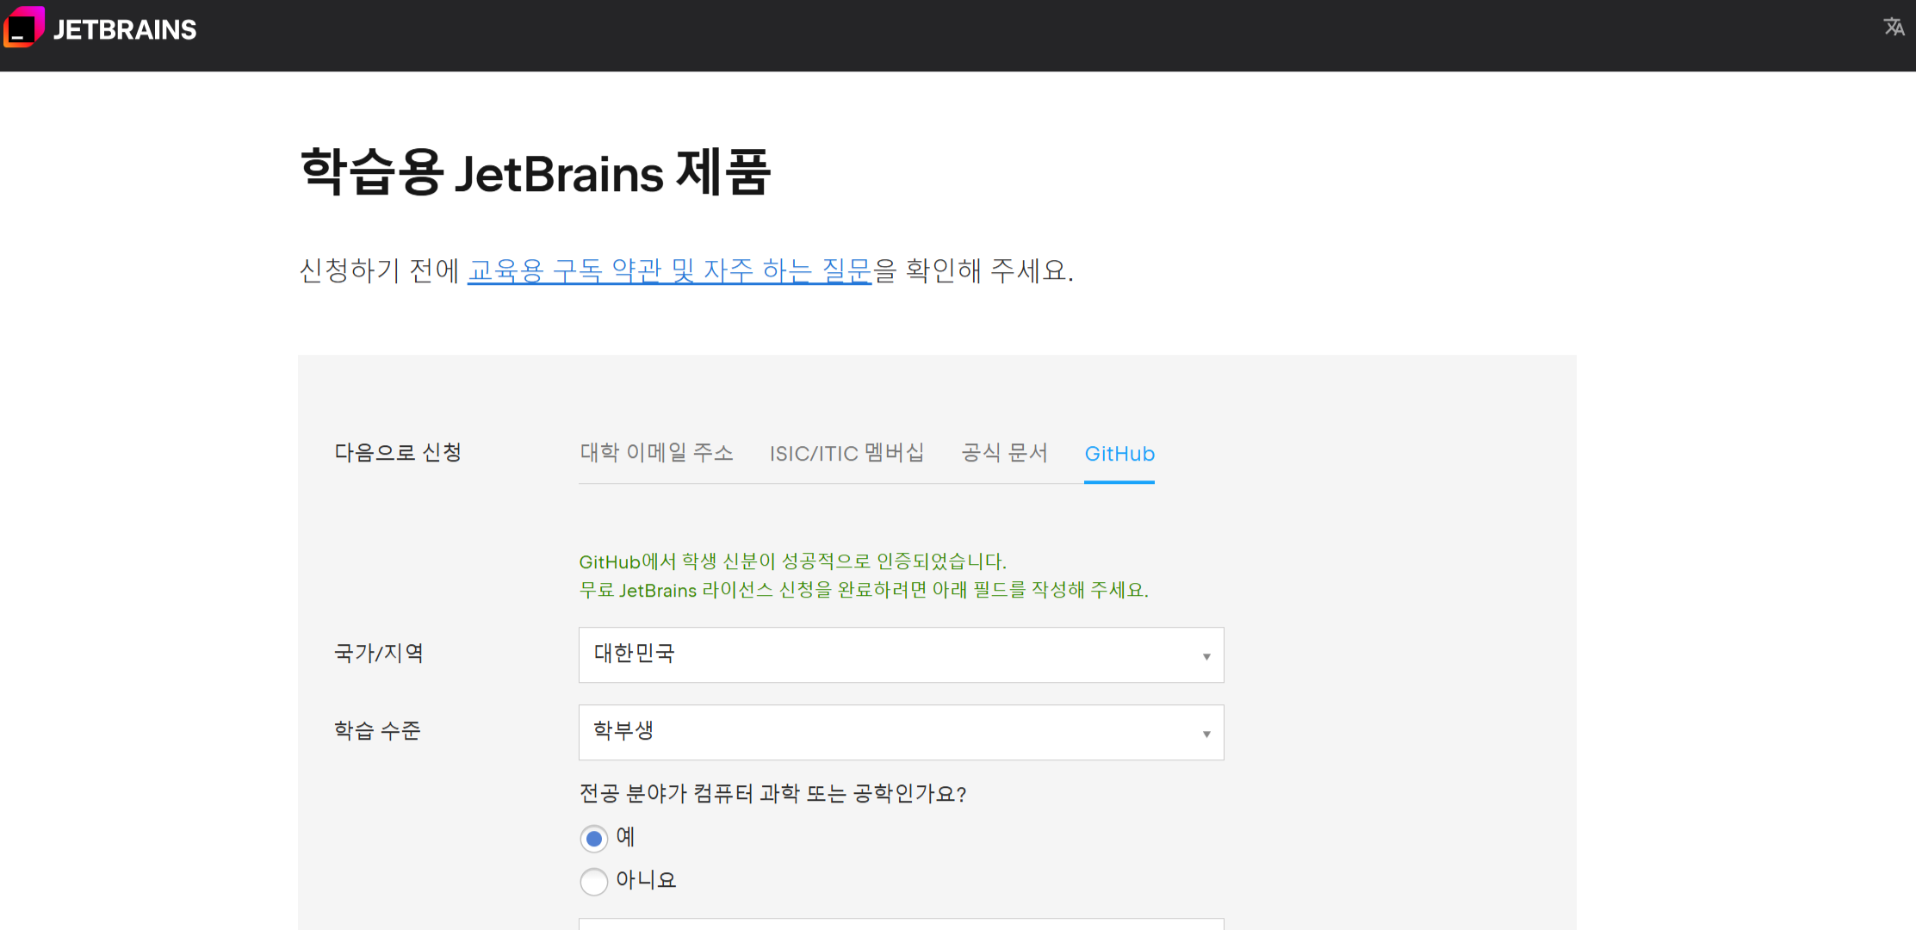Viewport: 1916px width, 930px height.
Task: Switch to the ISIC/ITIC 멤버십 tab
Action: pyautogui.click(x=846, y=453)
